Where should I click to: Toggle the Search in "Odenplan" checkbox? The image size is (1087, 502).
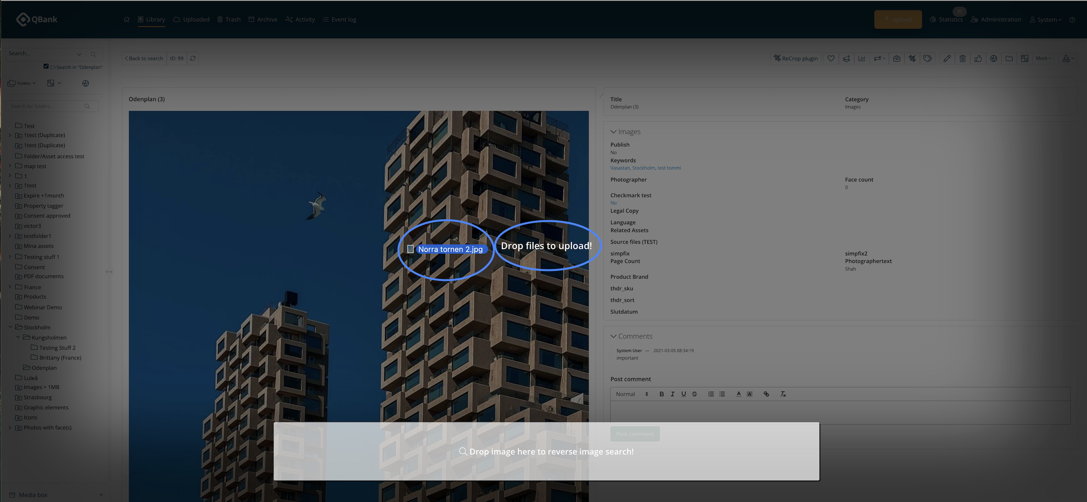pyautogui.click(x=46, y=66)
